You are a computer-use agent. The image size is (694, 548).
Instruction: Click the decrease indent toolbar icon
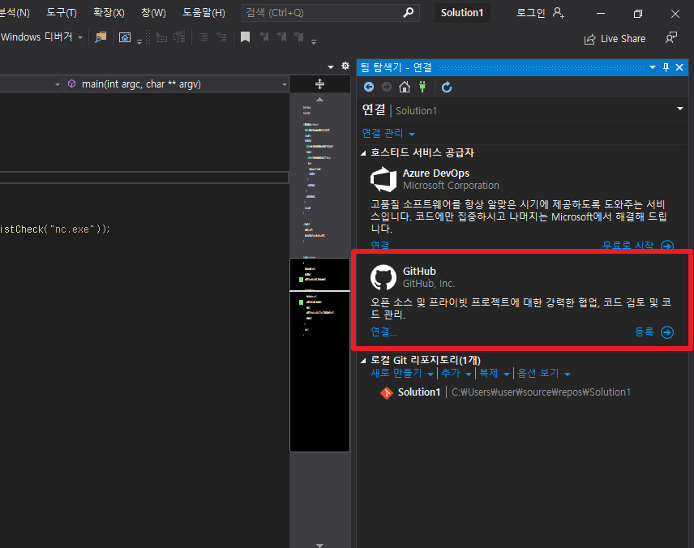pyautogui.click(x=162, y=37)
